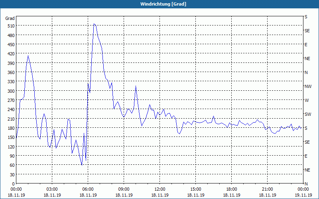Select the 15:00 time axis label
Viewport: 319px width, 199px height.
[x=195, y=189]
